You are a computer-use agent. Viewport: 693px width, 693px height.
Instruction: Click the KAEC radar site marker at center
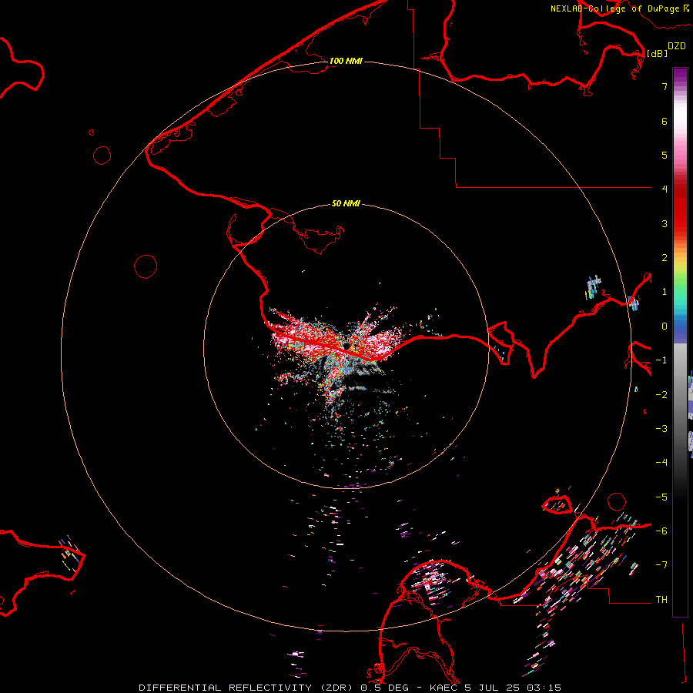point(347,346)
